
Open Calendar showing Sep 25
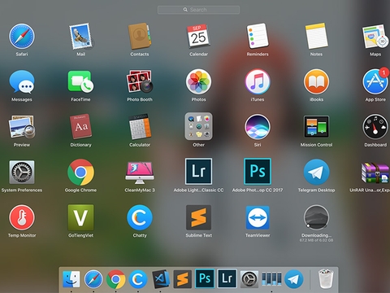(x=198, y=37)
